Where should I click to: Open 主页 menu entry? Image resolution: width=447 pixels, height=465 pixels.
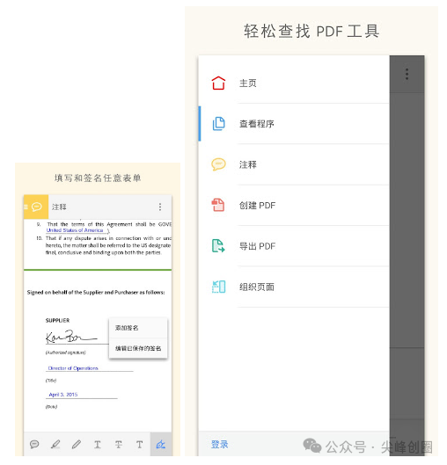pyautogui.click(x=294, y=83)
